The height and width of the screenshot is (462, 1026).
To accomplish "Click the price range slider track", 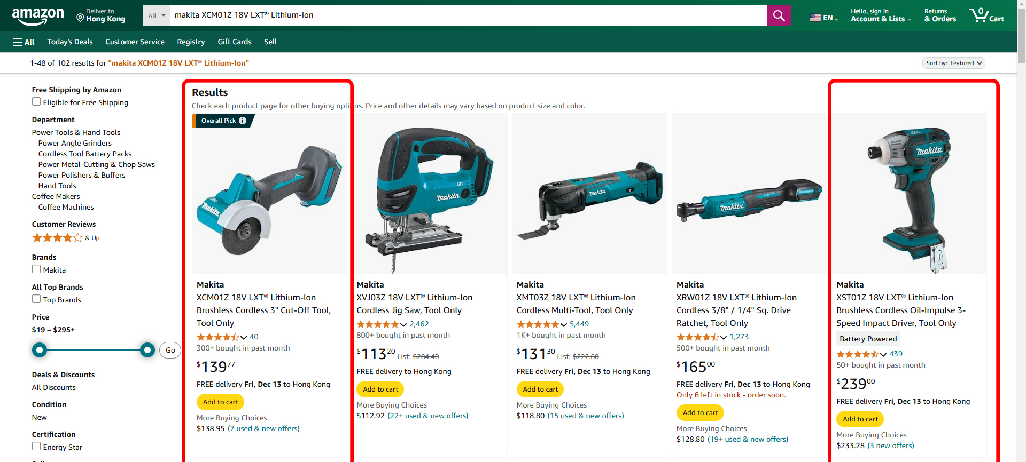I will (x=93, y=350).
